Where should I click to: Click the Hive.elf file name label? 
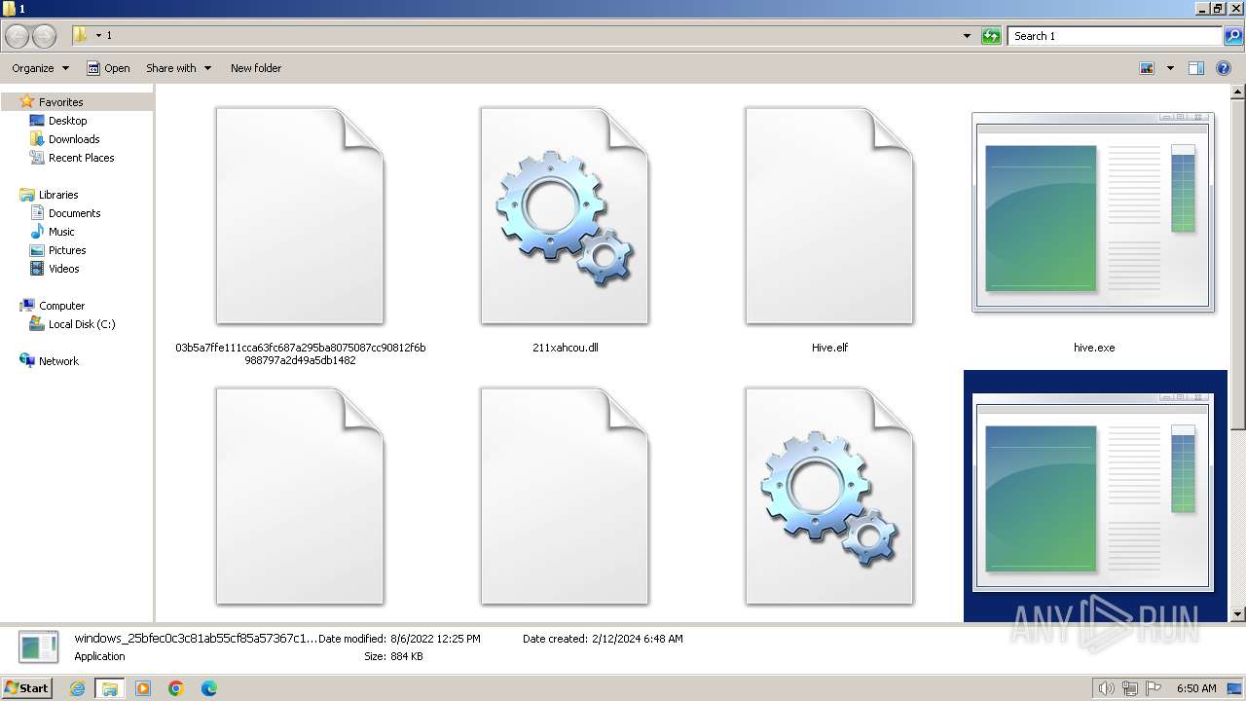pyautogui.click(x=829, y=348)
